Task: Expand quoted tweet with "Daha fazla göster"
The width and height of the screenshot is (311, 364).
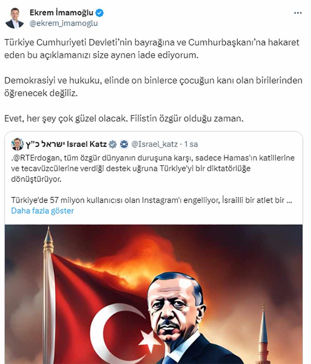Action: coord(42,211)
